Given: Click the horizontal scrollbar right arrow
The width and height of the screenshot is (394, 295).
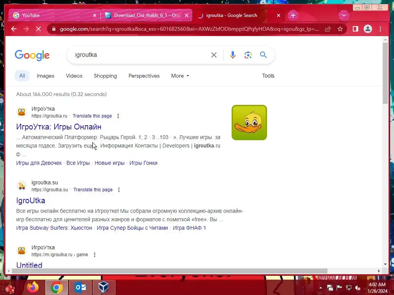Looking at the screenshot, I should (379, 271).
